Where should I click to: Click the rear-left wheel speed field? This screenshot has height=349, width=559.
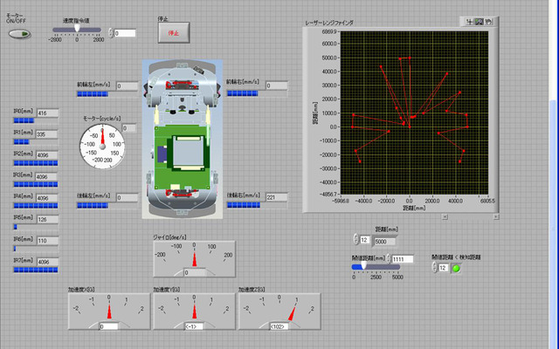click(127, 198)
